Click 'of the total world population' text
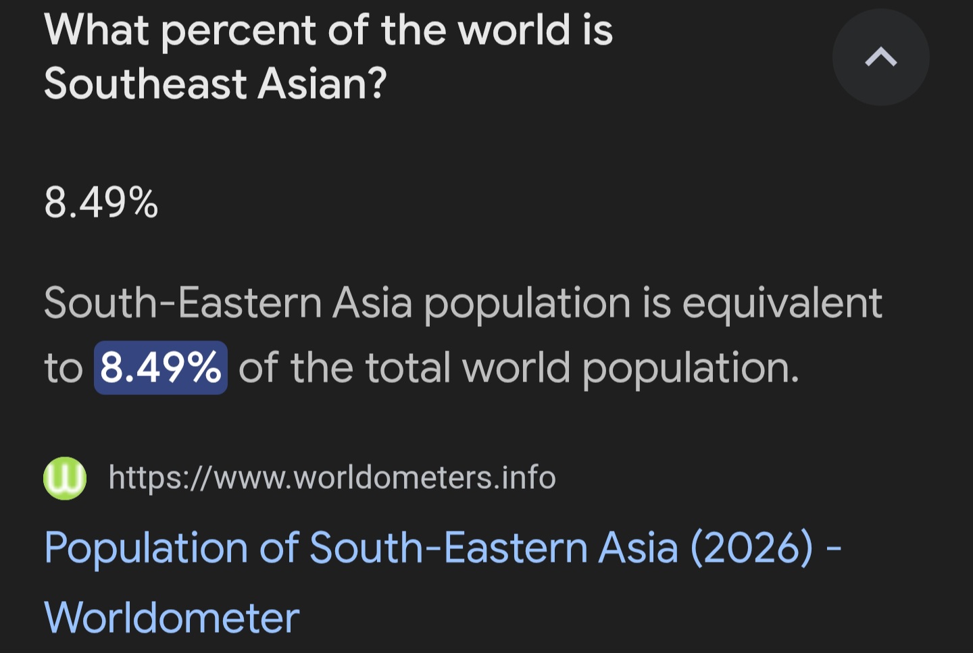The image size is (973, 653). (518, 368)
